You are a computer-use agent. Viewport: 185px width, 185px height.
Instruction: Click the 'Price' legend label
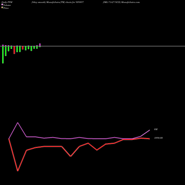click(x=6, y=8)
